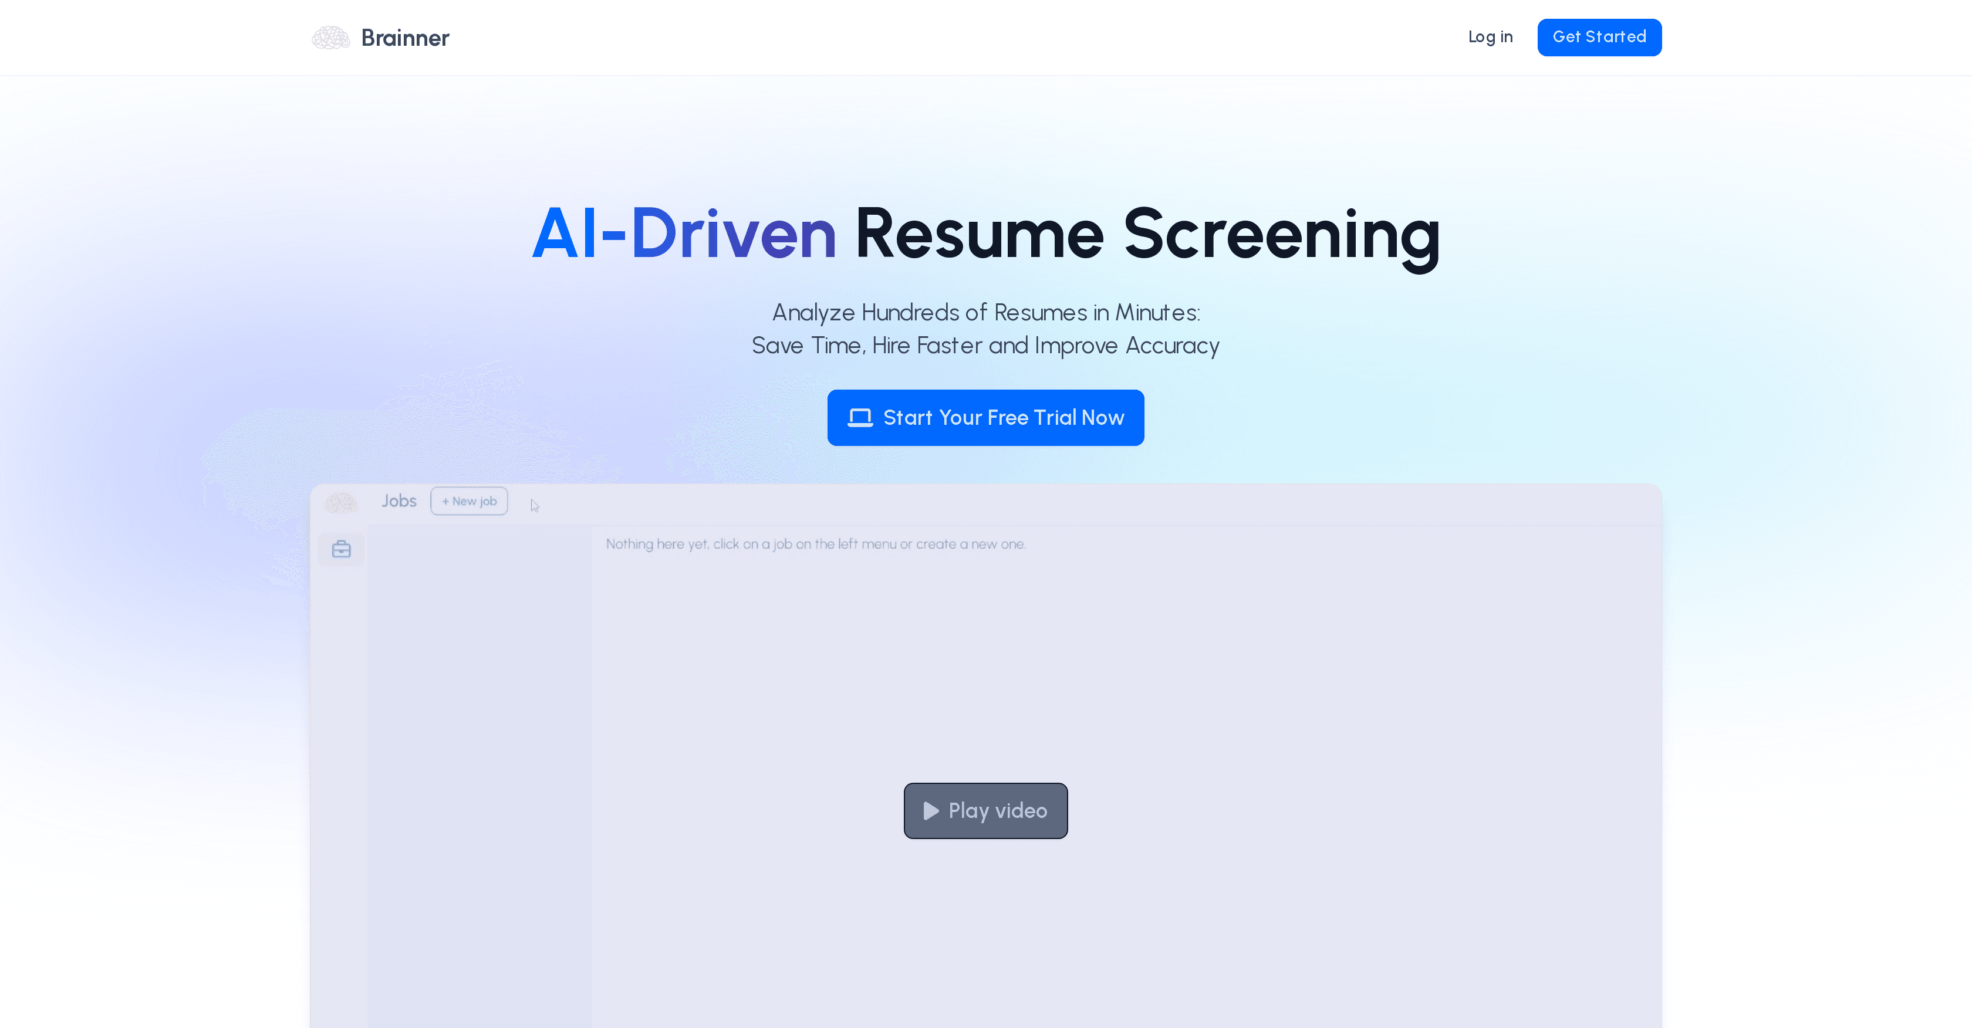The height and width of the screenshot is (1028, 1972).
Task: Select the briefcase icon in preview sidebar
Action: pyautogui.click(x=342, y=549)
